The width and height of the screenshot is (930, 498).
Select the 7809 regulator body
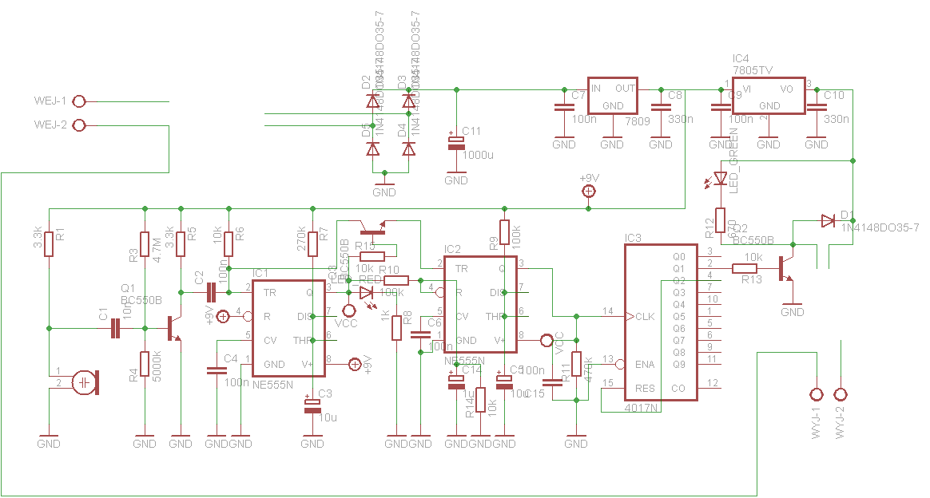point(613,95)
